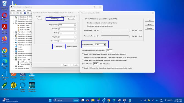The image size is (184, 103).
Task: Open Recycle Bin desktop icon
Action: pyautogui.click(x=4, y=6)
